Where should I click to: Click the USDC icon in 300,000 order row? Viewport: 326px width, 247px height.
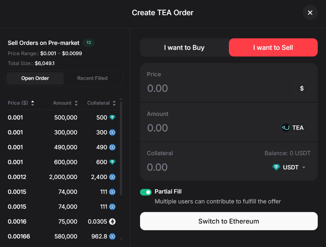click(112, 132)
